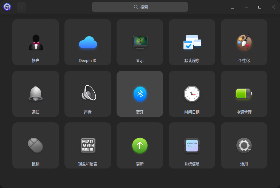Open the 帐户 accounts settings
The width and height of the screenshot is (280, 188).
(x=36, y=42)
